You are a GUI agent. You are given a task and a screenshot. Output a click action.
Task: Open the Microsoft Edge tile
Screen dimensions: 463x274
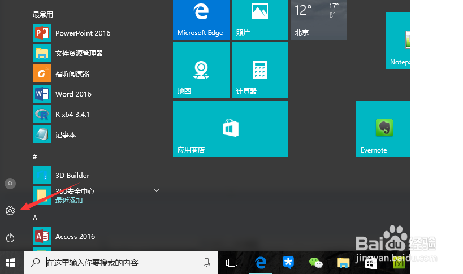point(201,19)
